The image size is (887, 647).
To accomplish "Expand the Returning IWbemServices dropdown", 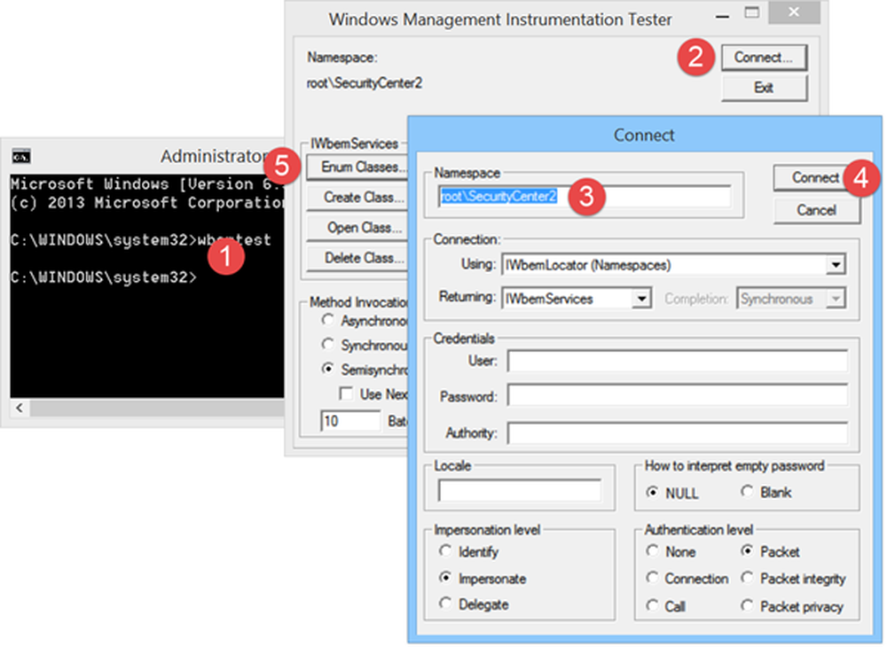I will [642, 300].
